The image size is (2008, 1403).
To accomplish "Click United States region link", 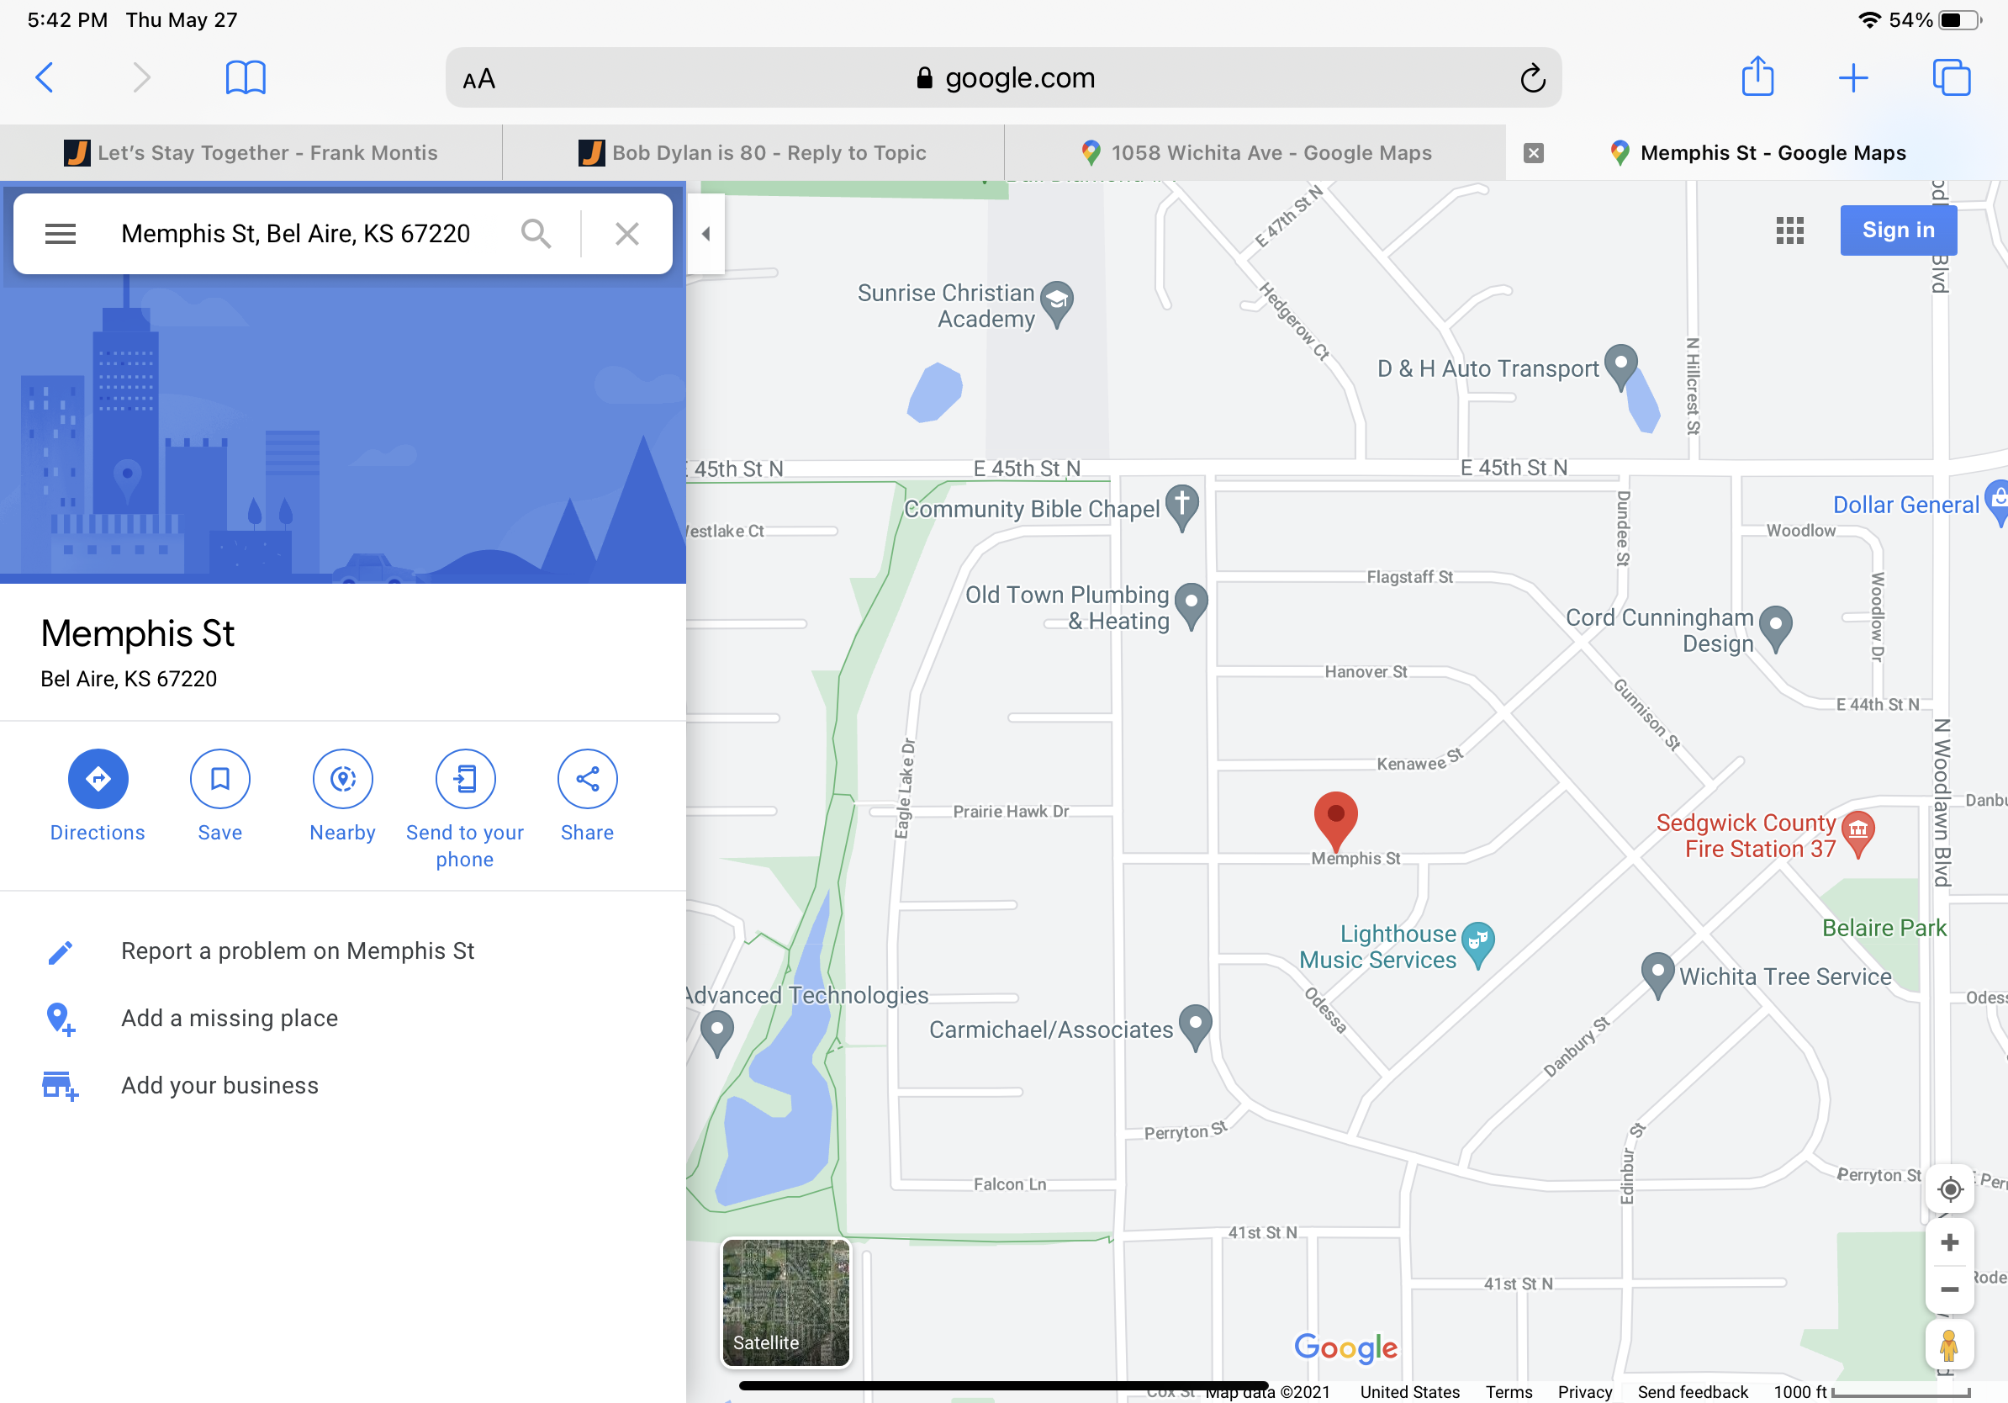I will (x=1410, y=1391).
